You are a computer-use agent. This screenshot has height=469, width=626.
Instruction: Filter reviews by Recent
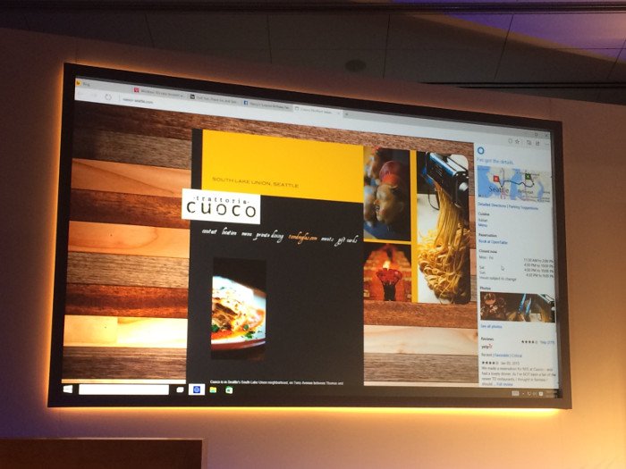486,355
